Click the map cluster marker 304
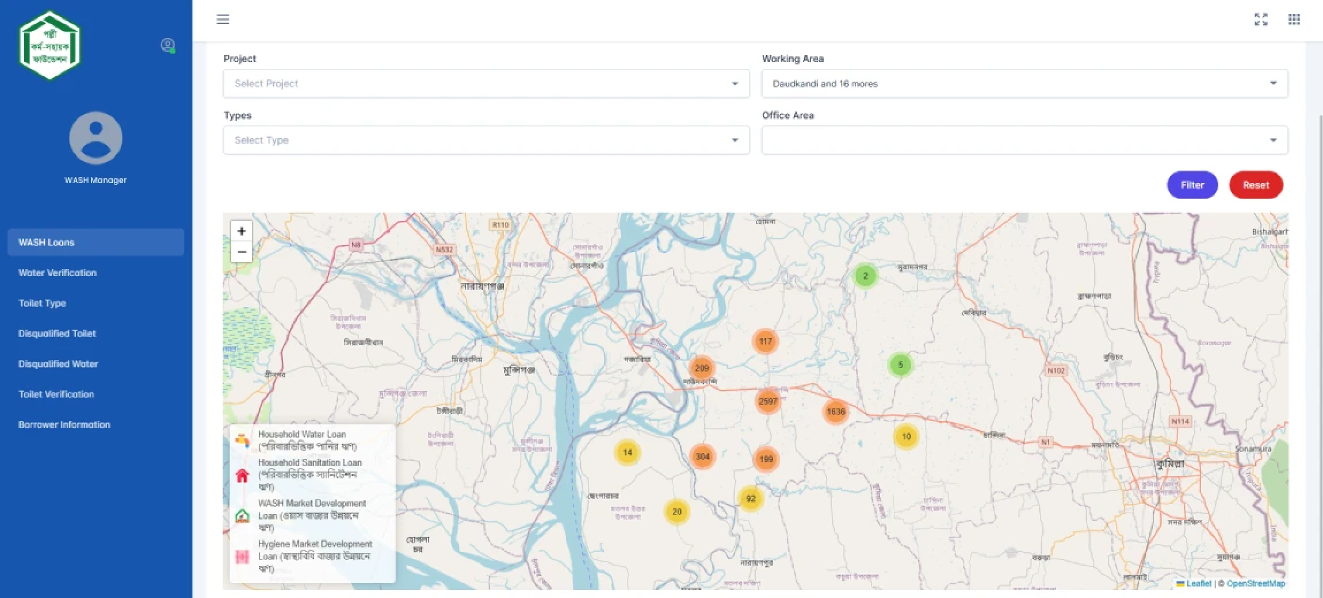1323x598 pixels. click(x=702, y=457)
